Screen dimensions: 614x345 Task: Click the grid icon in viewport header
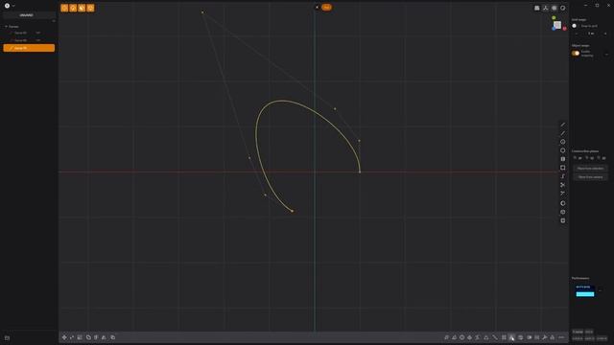(555, 8)
